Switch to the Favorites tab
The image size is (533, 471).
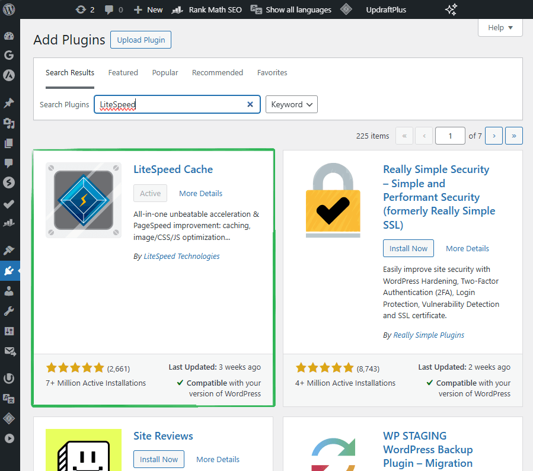click(x=272, y=73)
